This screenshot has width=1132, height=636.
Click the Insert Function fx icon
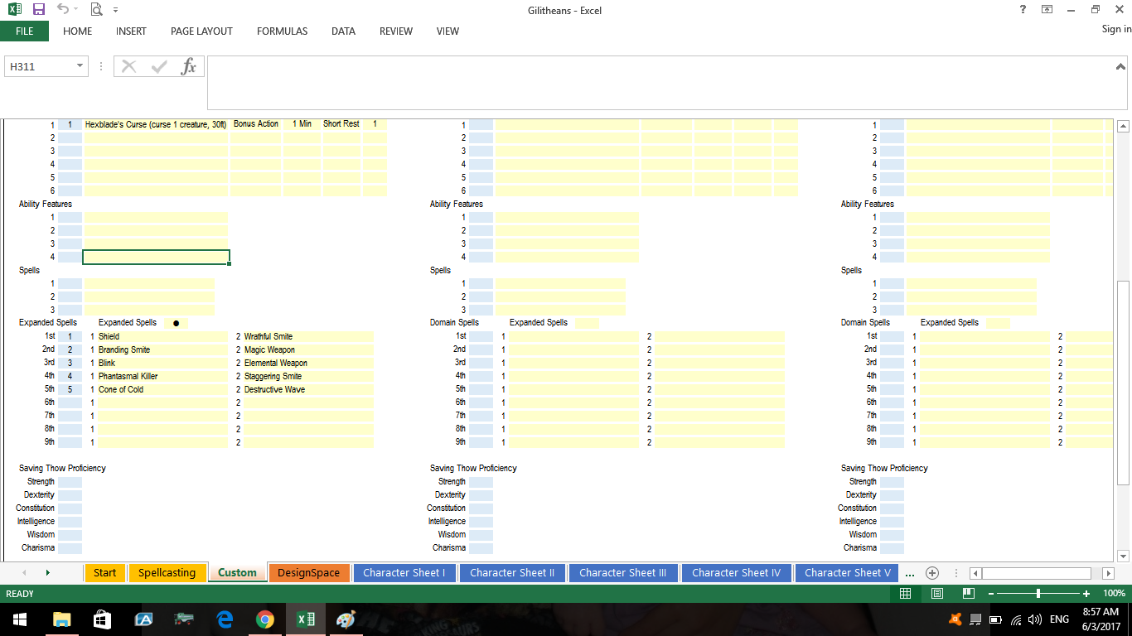coord(189,66)
